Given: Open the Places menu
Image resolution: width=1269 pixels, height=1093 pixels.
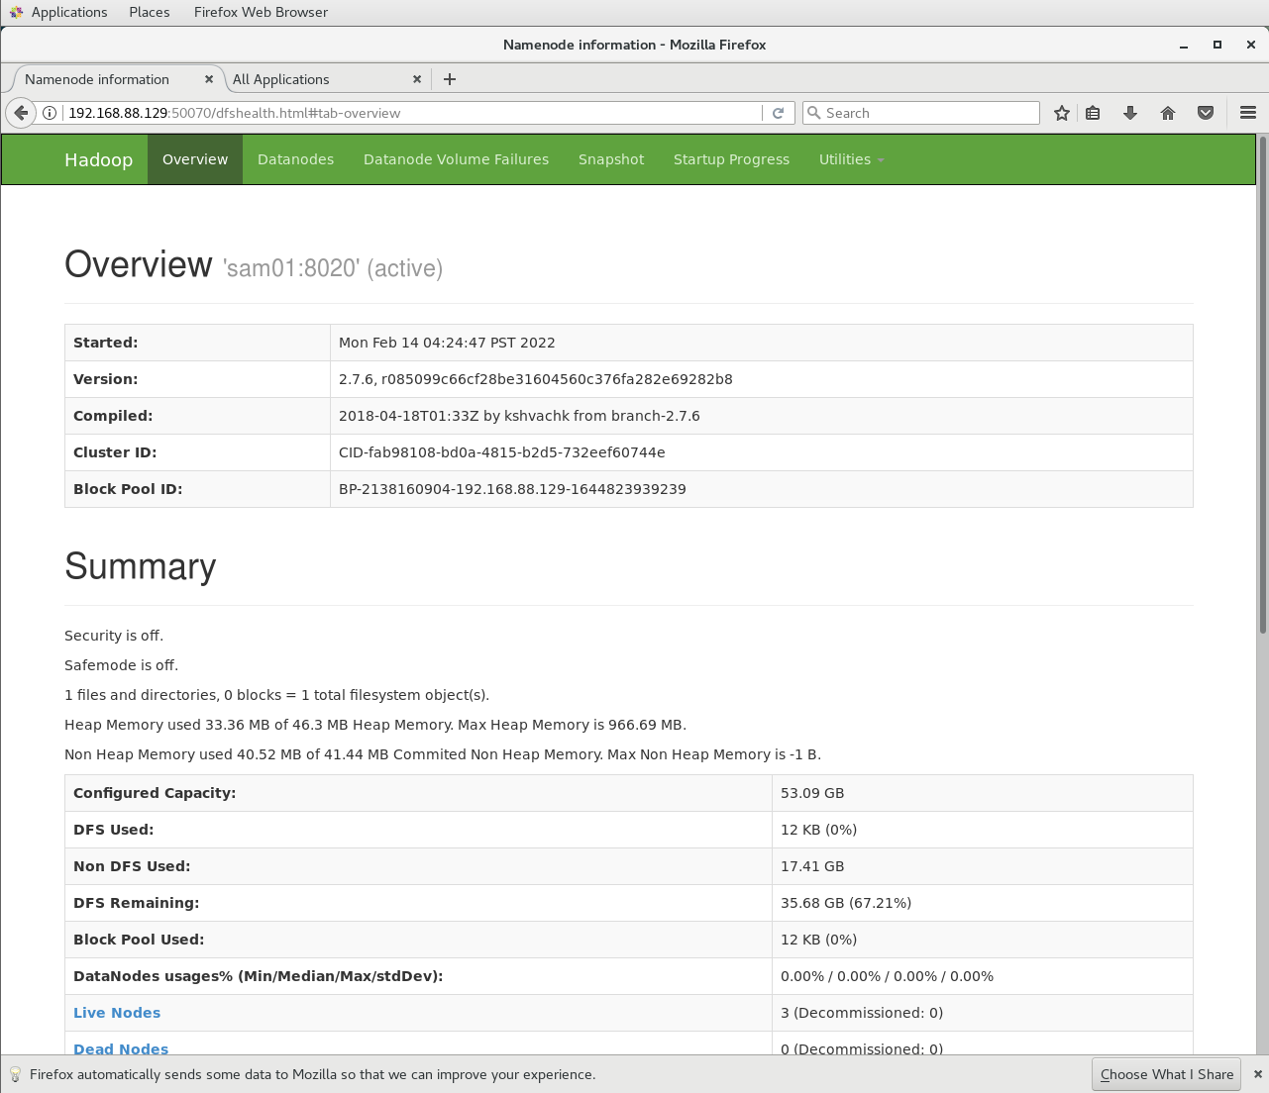Looking at the screenshot, I should (150, 12).
